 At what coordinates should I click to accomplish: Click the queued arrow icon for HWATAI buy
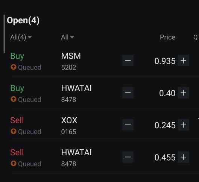click(14, 99)
